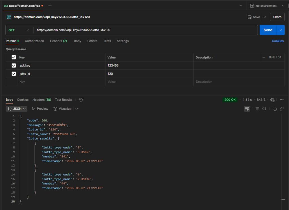Click the blue Send button
Image resolution: width=289 pixels, height=210 pixels.
point(268,30)
